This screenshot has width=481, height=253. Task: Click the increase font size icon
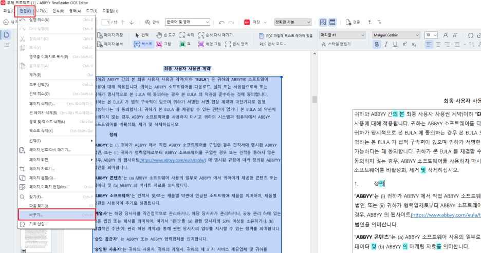coord(446,35)
